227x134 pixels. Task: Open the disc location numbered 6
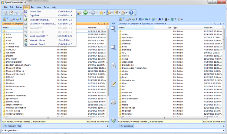pos(180,19)
